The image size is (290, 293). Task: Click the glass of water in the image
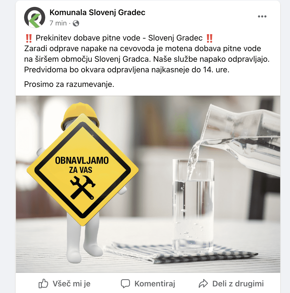[193, 206]
